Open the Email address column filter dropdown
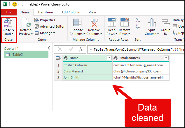 point(166,58)
